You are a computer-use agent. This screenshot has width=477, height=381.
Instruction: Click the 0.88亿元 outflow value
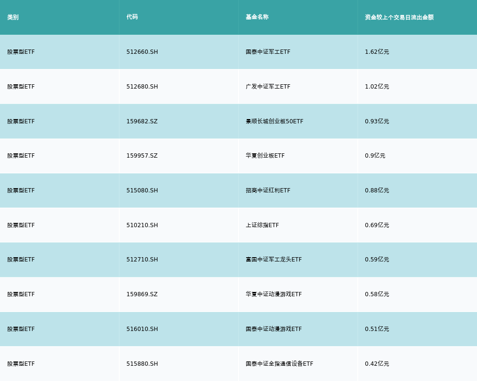pos(377,190)
